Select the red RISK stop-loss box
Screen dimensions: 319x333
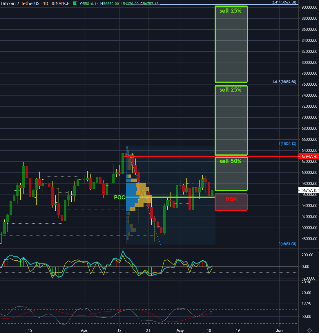231,202
